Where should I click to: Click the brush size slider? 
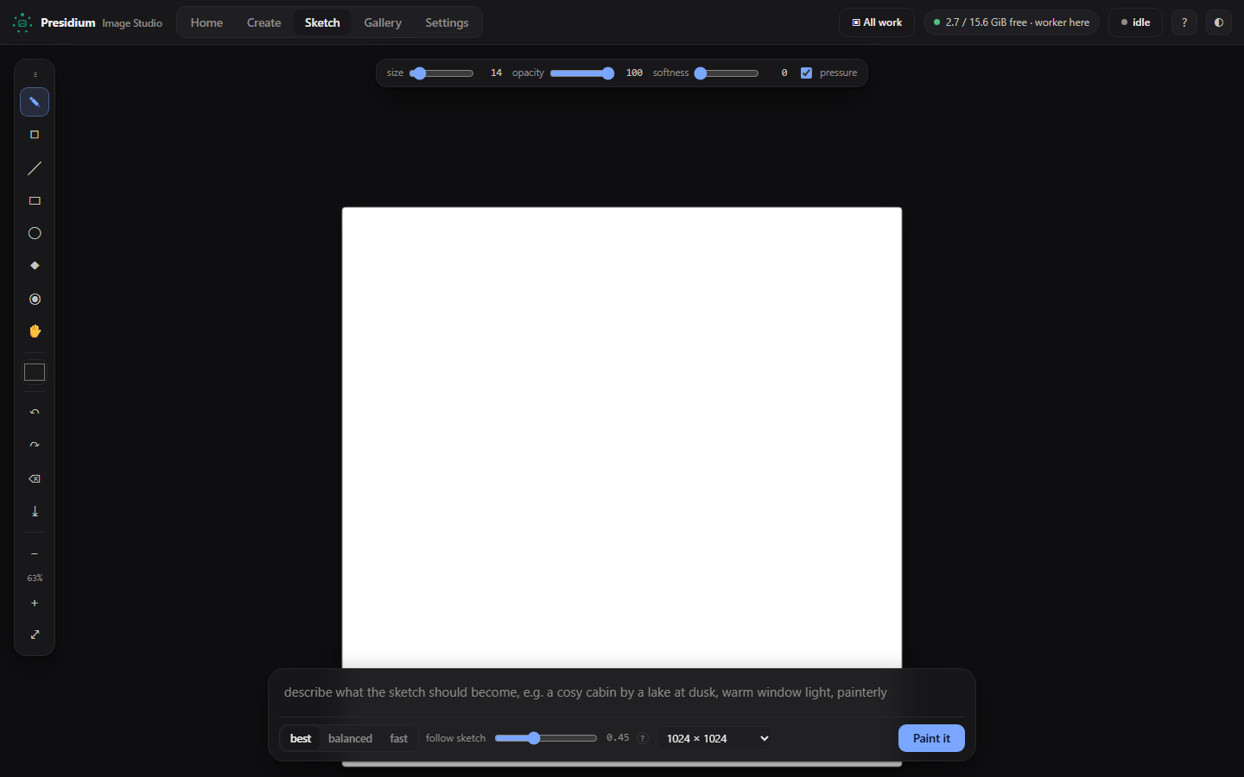(441, 73)
